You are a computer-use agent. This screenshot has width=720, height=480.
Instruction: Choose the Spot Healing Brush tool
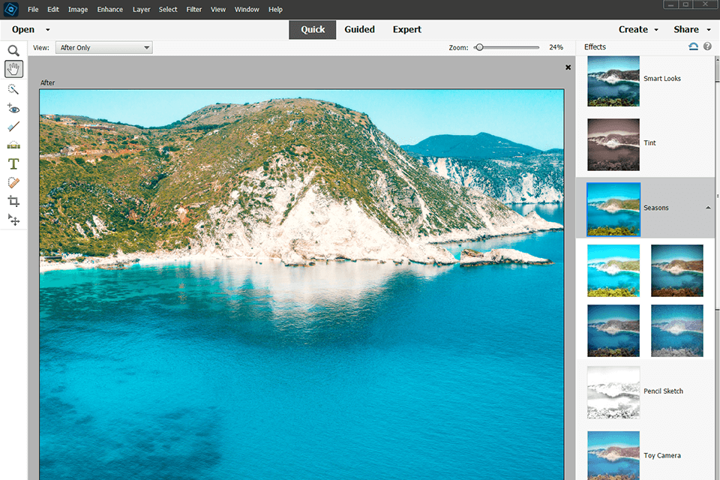pos(13,182)
